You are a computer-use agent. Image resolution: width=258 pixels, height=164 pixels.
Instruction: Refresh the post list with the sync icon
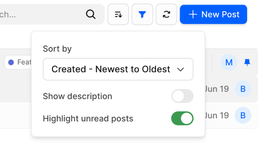coord(167,14)
